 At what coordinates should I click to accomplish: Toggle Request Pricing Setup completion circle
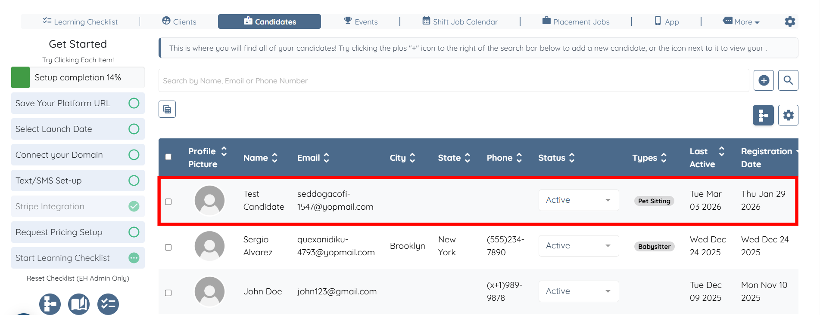pyautogui.click(x=134, y=232)
